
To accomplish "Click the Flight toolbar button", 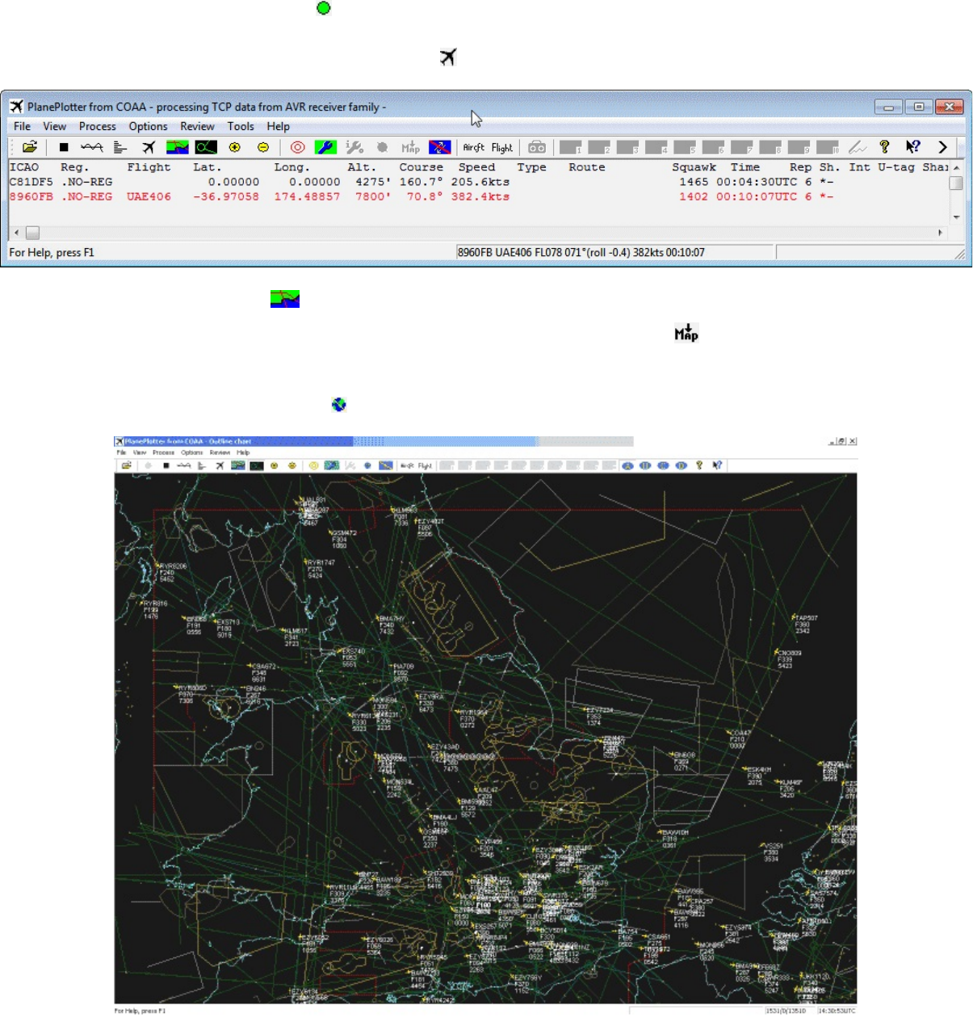I will tap(501, 147).
